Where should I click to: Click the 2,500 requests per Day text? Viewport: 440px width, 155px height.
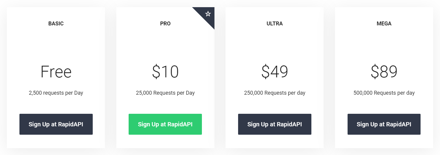[56, 93]
